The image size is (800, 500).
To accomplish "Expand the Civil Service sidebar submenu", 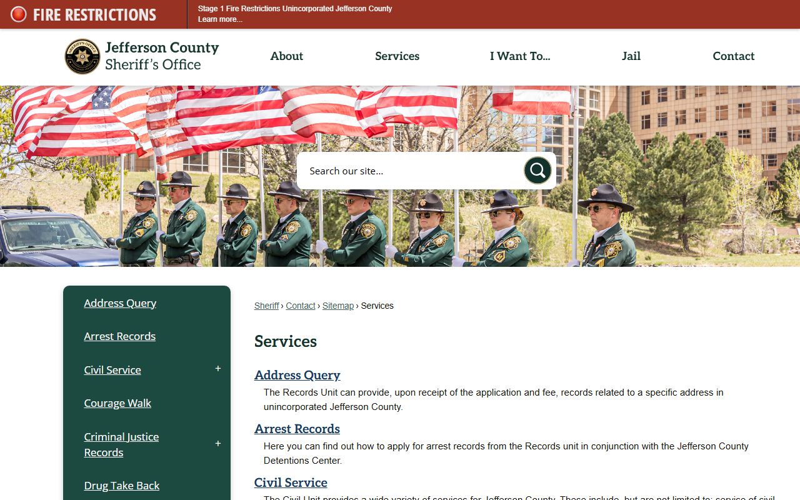I will [x=218, y=369].
